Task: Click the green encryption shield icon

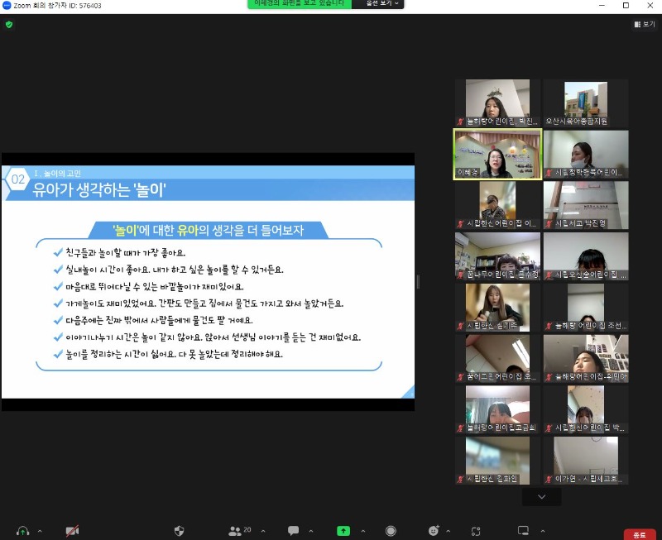Action: (x=9, y=25)
